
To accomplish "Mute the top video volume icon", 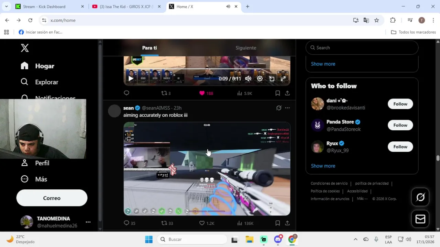I will 248,79.
